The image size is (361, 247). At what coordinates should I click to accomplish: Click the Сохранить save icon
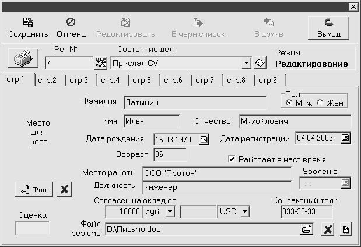point(28,22)
